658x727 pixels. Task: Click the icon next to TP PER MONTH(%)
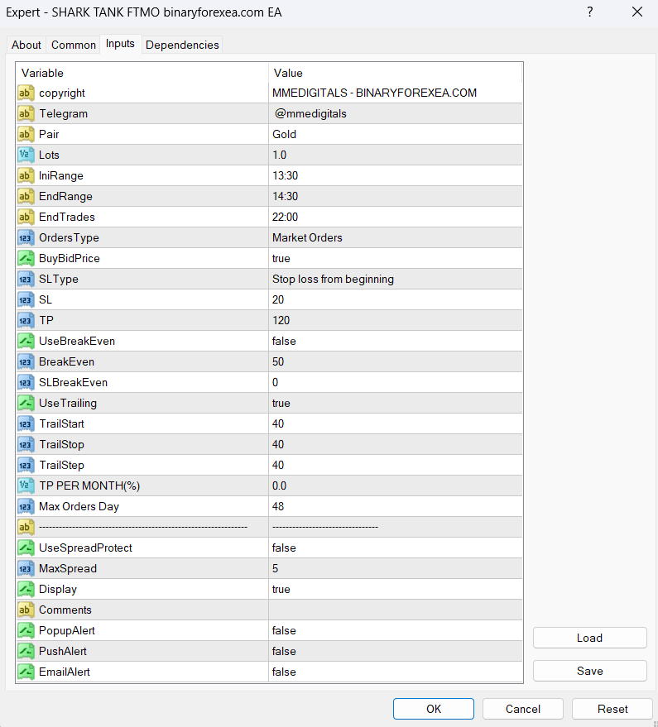(26, 486)
